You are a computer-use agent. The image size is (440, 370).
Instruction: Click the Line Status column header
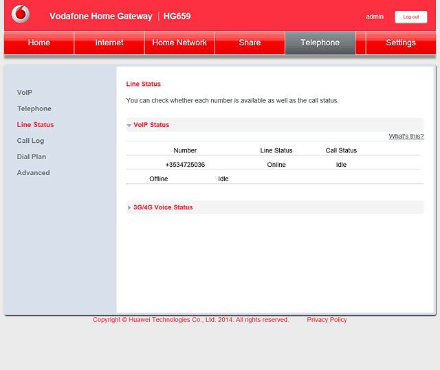276,150
